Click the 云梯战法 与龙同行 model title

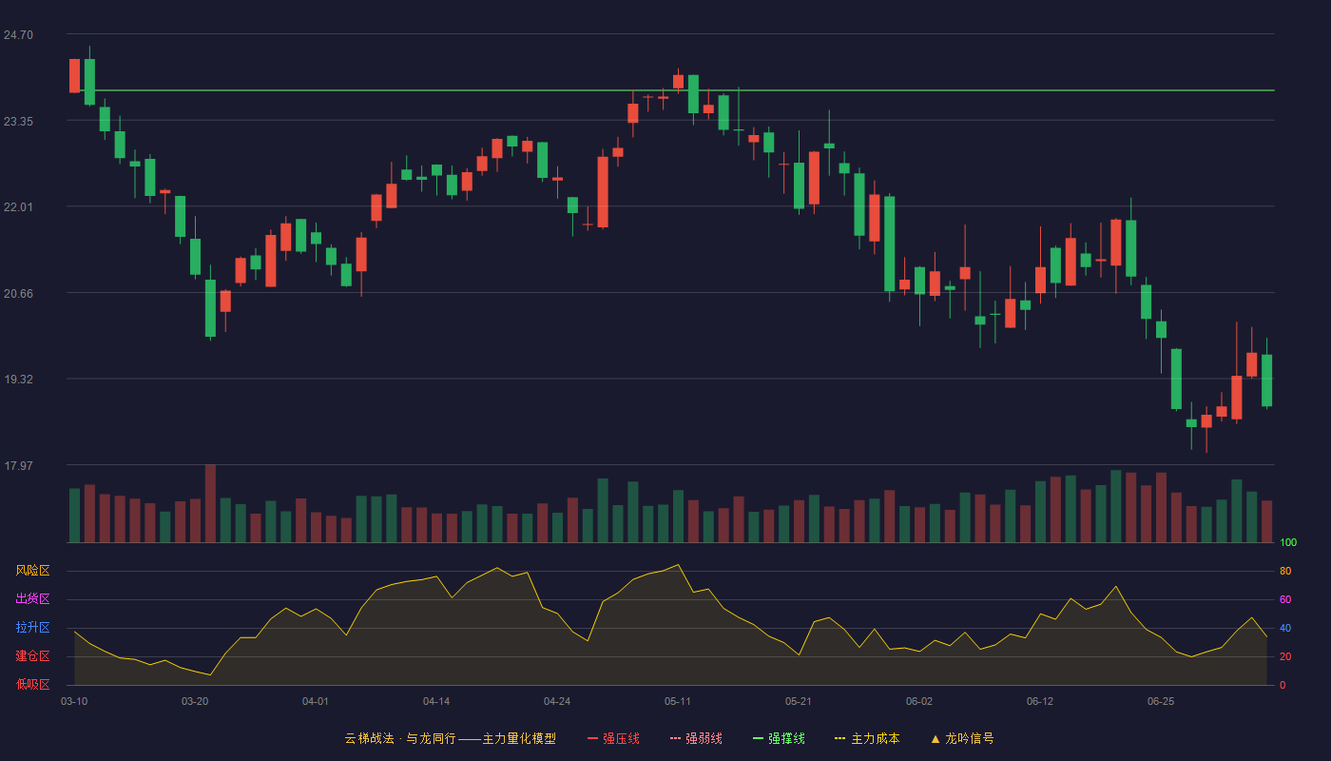[x=450, y=738]
